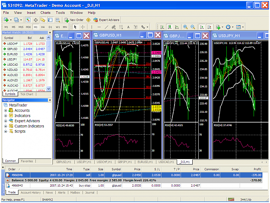Click the Zoom In magnifier icon
Viewport: 270px width, 203px height.
point(185,27)
